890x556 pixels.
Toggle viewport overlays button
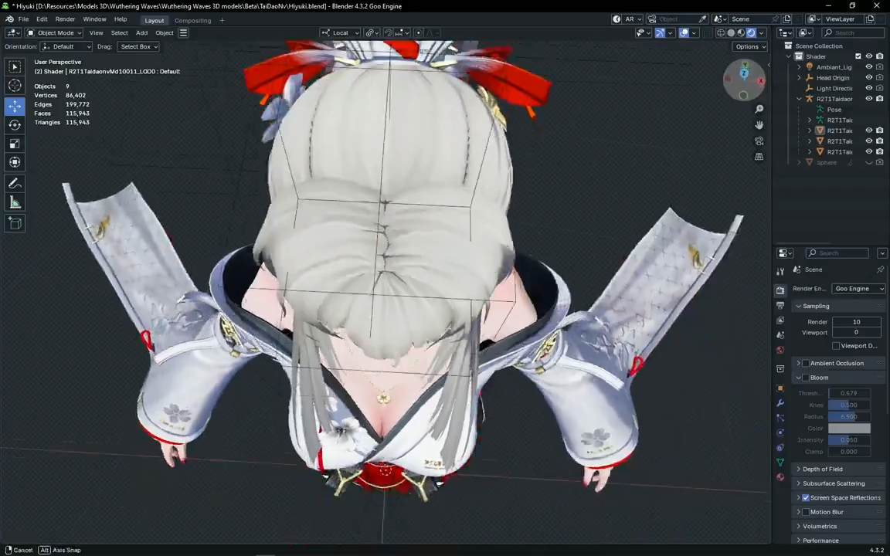pyautogui.click(x=684, y=33)
